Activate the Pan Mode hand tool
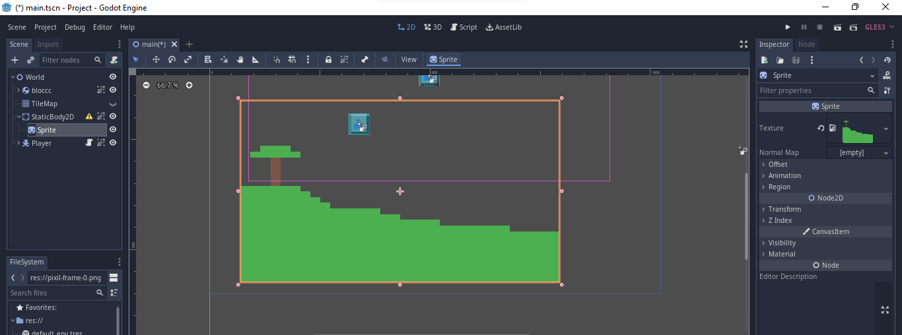Image resolution: width=902 pixels, height=335 pixels. pos(240,59)
